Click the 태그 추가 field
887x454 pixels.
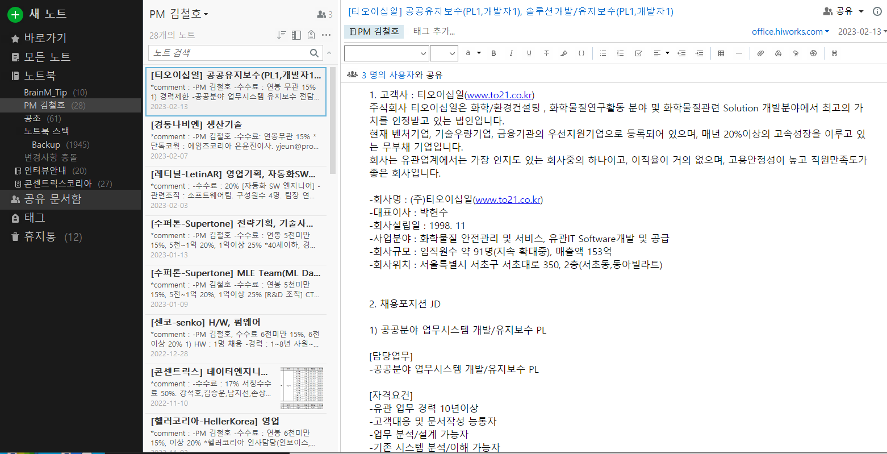coord(434,31)
